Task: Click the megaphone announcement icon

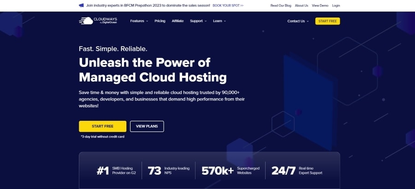Action: pyautogui.click(x=81, y=5)
